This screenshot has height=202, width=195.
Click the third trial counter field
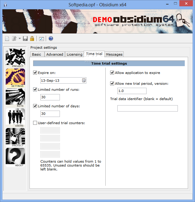point(50,146)
